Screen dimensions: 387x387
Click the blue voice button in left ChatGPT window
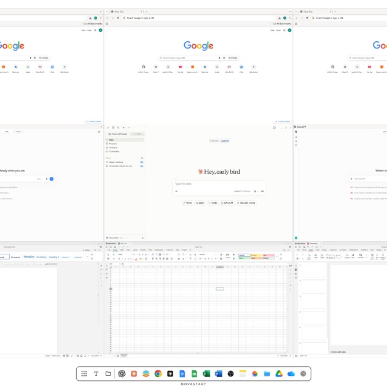[52, 179]
